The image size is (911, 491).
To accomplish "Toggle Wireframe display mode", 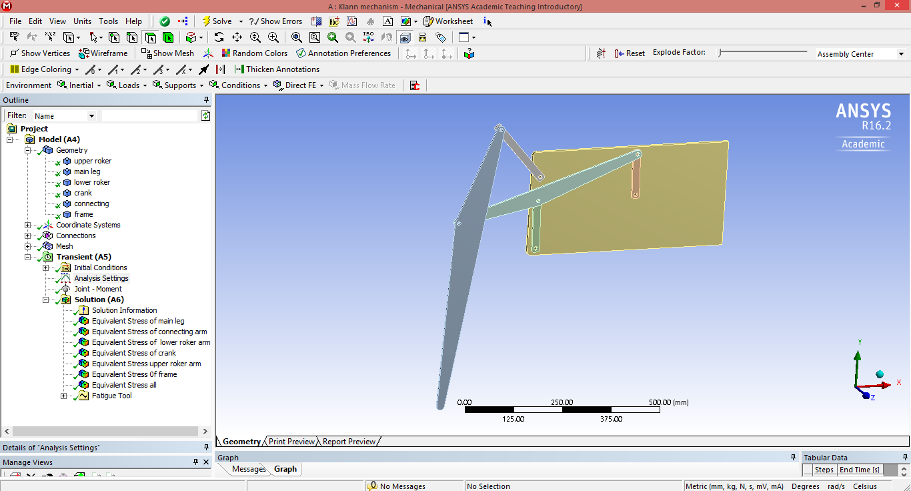I will pyautogui.click(x=103, y=53).
